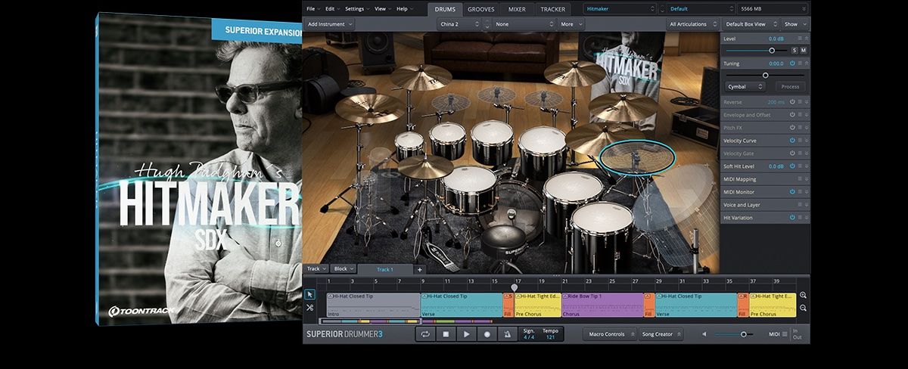
Task: Toggle Soft Hit Level power button
Action: [792, 166]
